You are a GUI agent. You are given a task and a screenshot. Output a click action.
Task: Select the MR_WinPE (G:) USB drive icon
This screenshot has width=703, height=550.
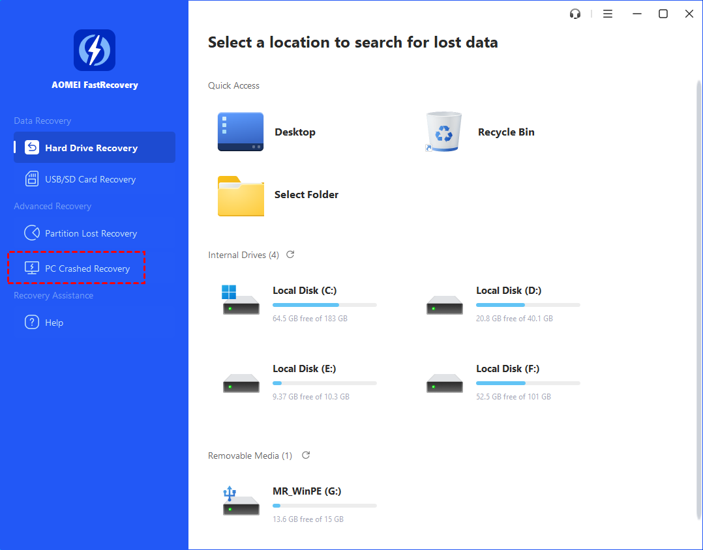[x=241, y=500]
